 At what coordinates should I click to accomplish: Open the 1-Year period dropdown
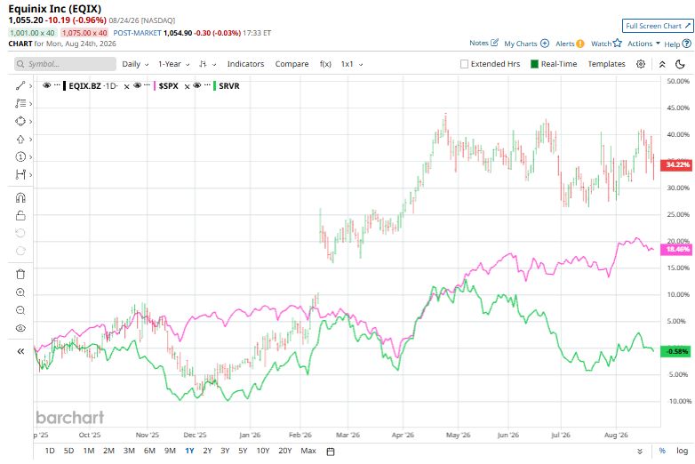click(174, 64)
